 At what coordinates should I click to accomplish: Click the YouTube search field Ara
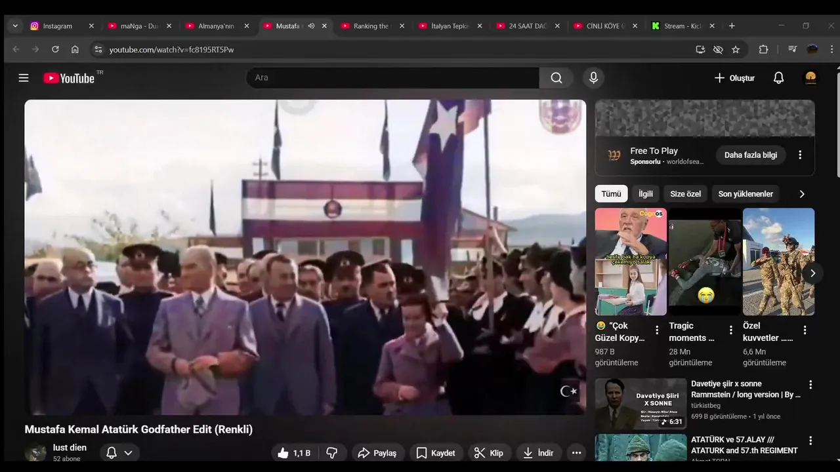(392, 78)
